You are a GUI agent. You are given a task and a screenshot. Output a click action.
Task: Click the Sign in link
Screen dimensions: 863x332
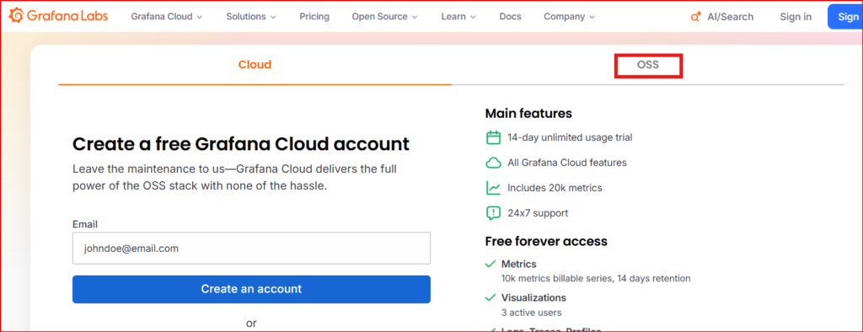pyautogui.click(x=796, y=17)
